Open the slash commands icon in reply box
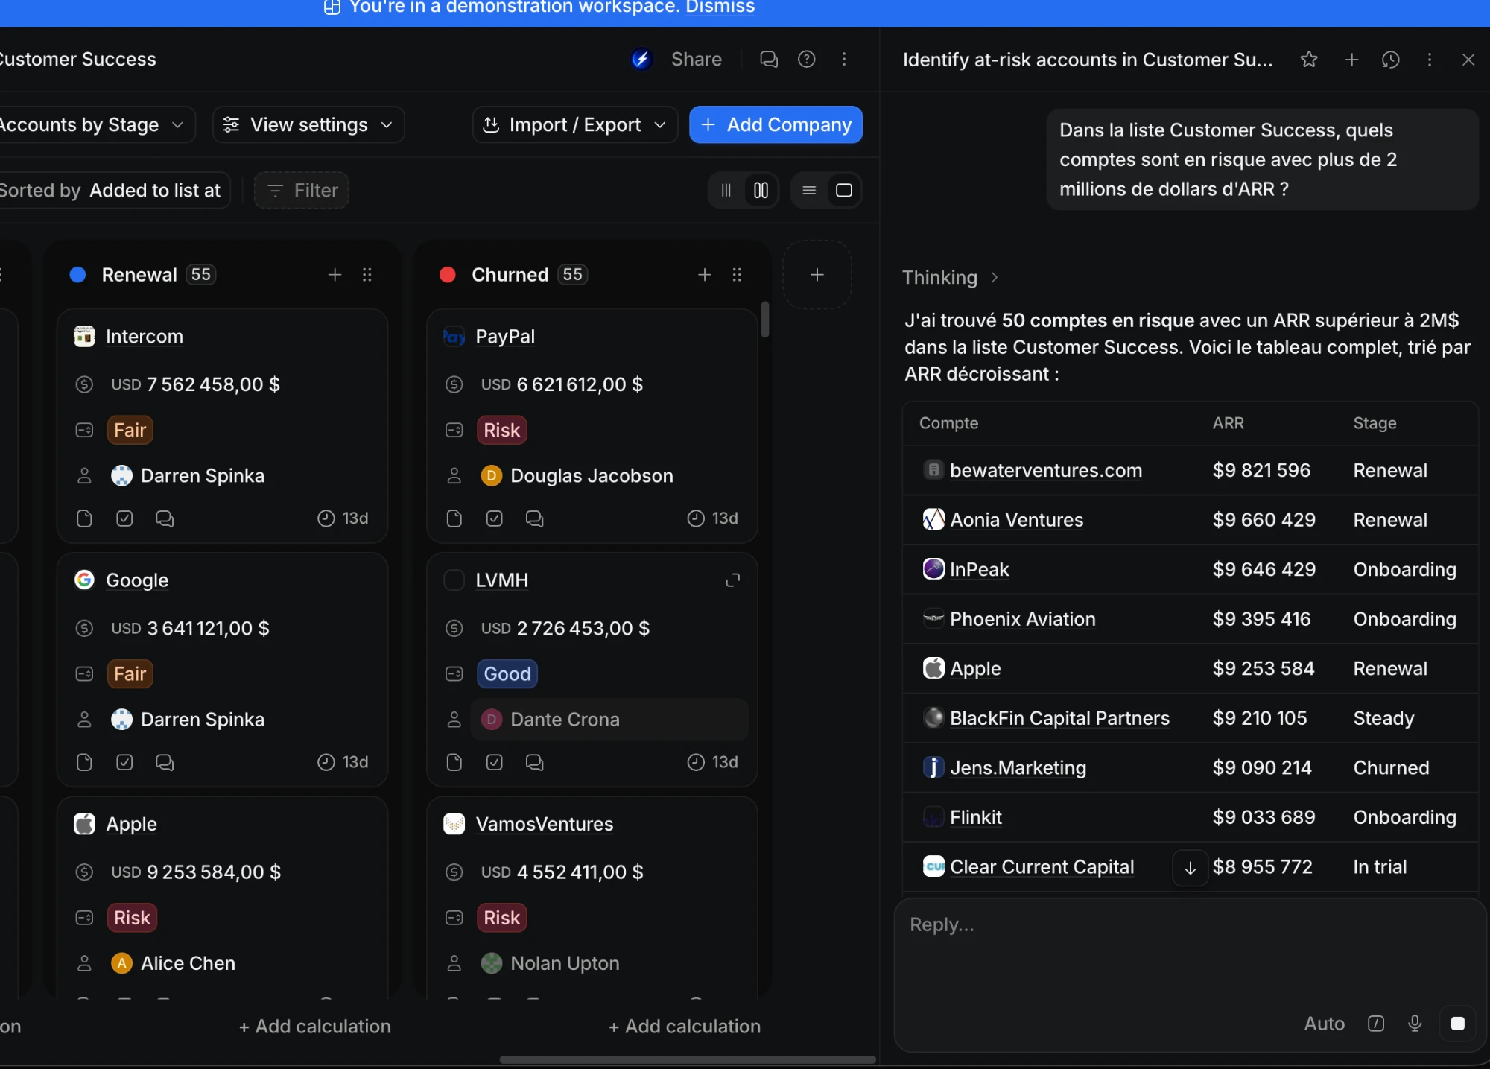The height and width of the screenshot is (1069, 1490). point(1376,1024)
